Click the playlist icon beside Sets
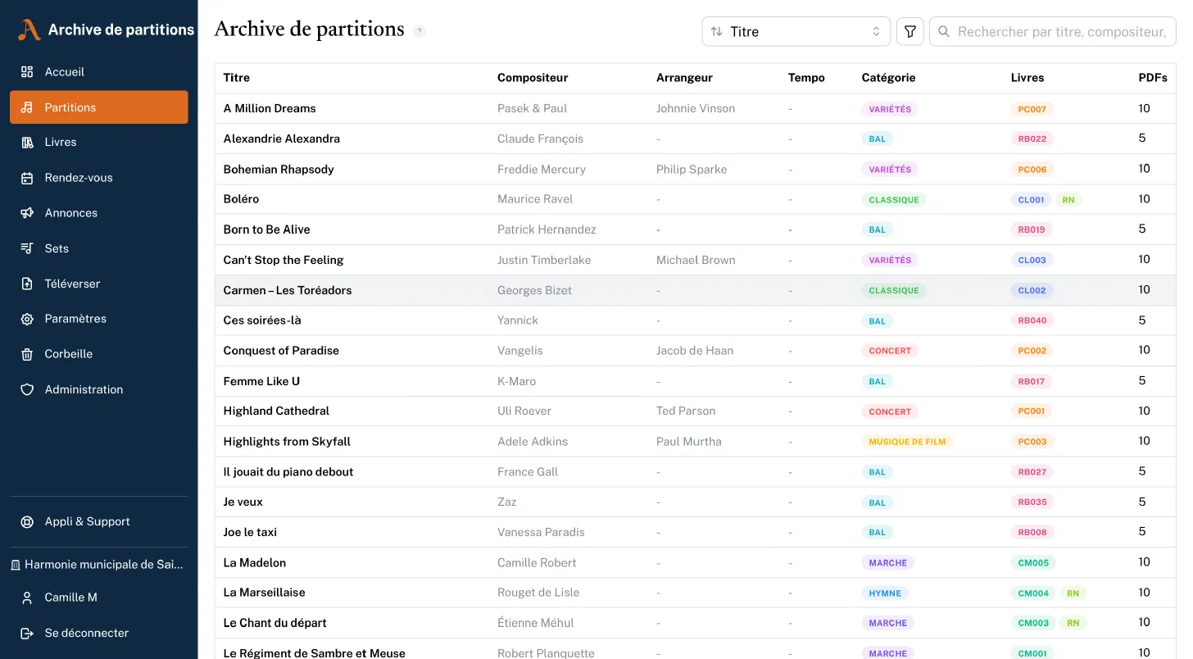This screenshot has width=1193, height=659. [27, 248]
